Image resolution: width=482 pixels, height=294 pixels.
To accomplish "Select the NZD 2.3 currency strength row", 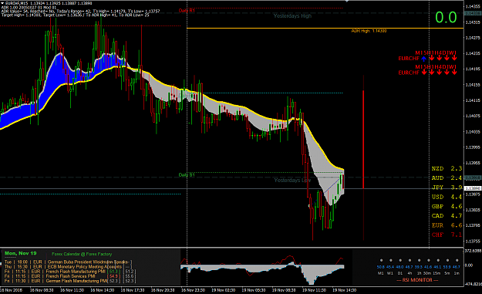I will click(447, 168).
